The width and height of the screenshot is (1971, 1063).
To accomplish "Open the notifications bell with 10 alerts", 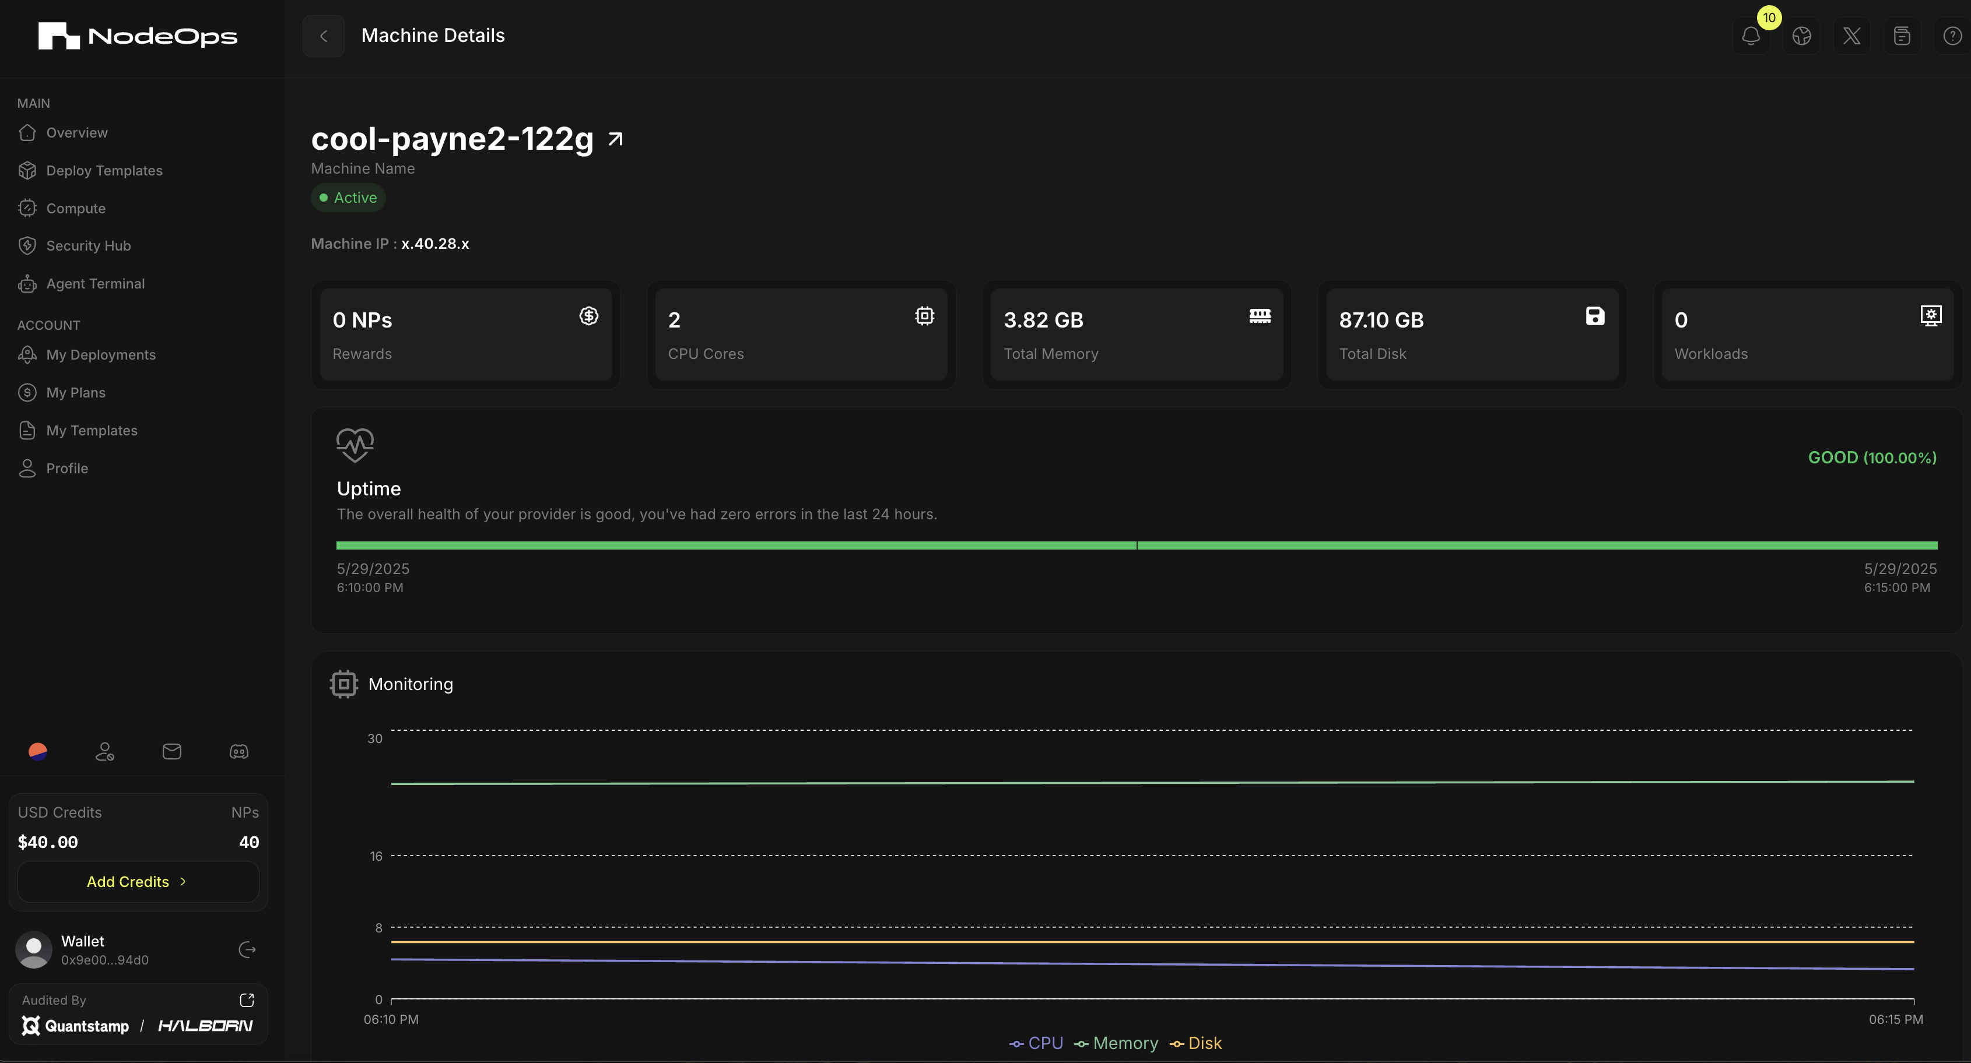I will click(x=1751, y=35).
